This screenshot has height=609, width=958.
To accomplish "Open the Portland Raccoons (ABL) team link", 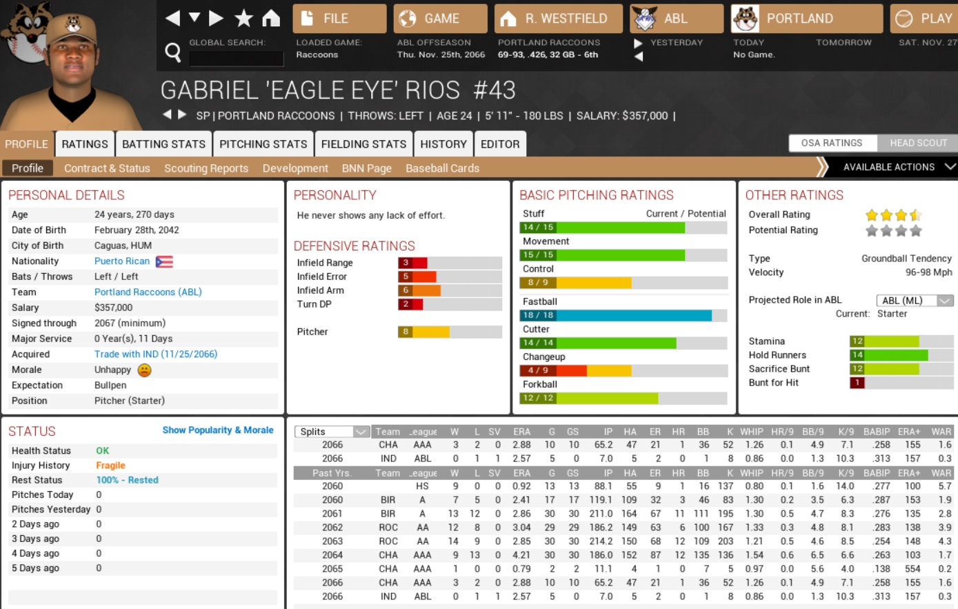I will click(148, 292).
